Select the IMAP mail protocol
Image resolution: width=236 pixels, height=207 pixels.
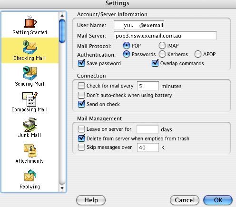coord(162,46)
